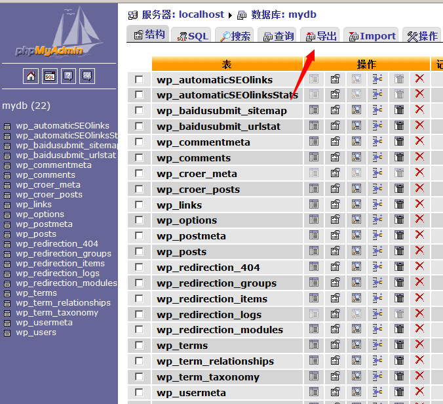Go to the 导出 export tab

tap(320, 35)
